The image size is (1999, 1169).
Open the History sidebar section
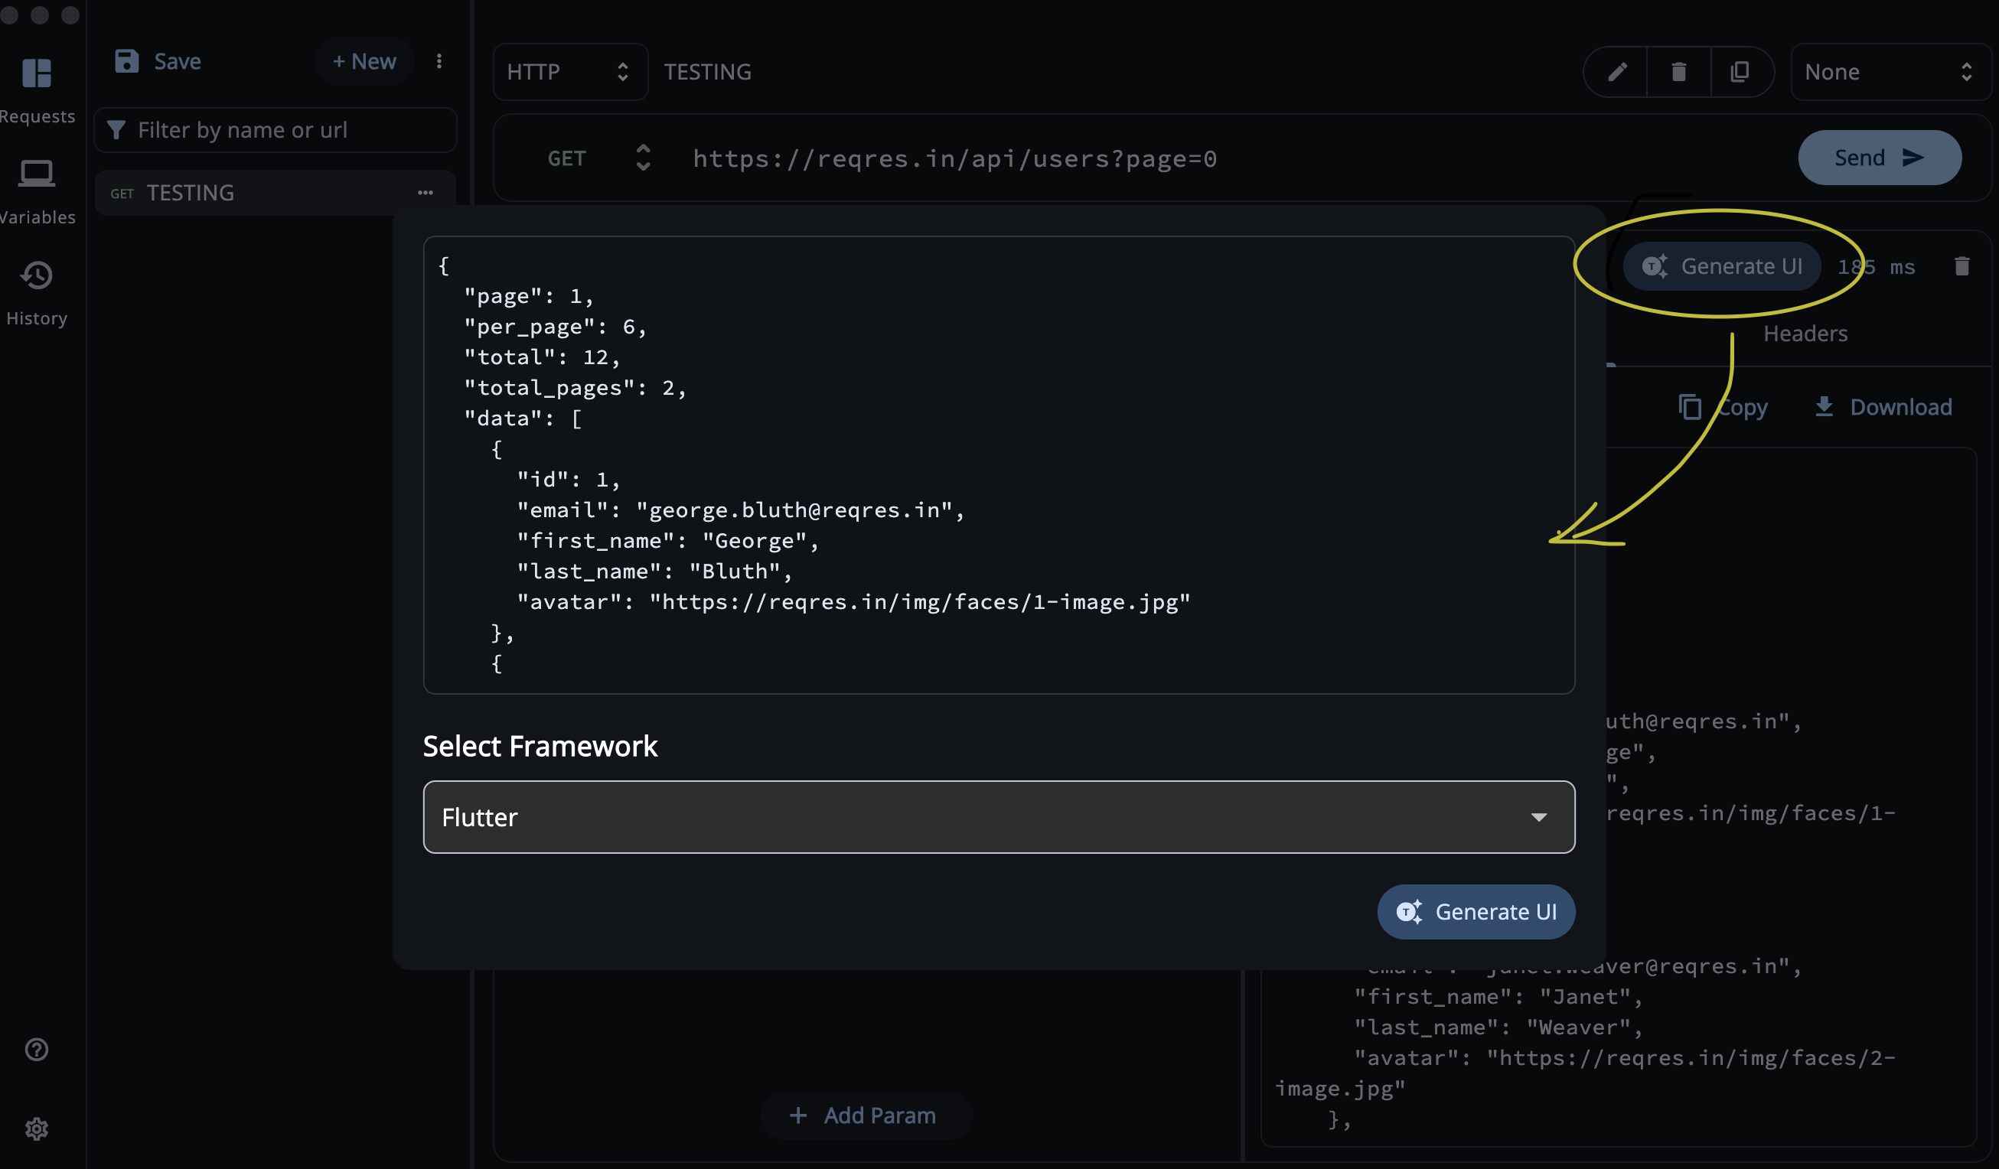(x=37, y=276)
